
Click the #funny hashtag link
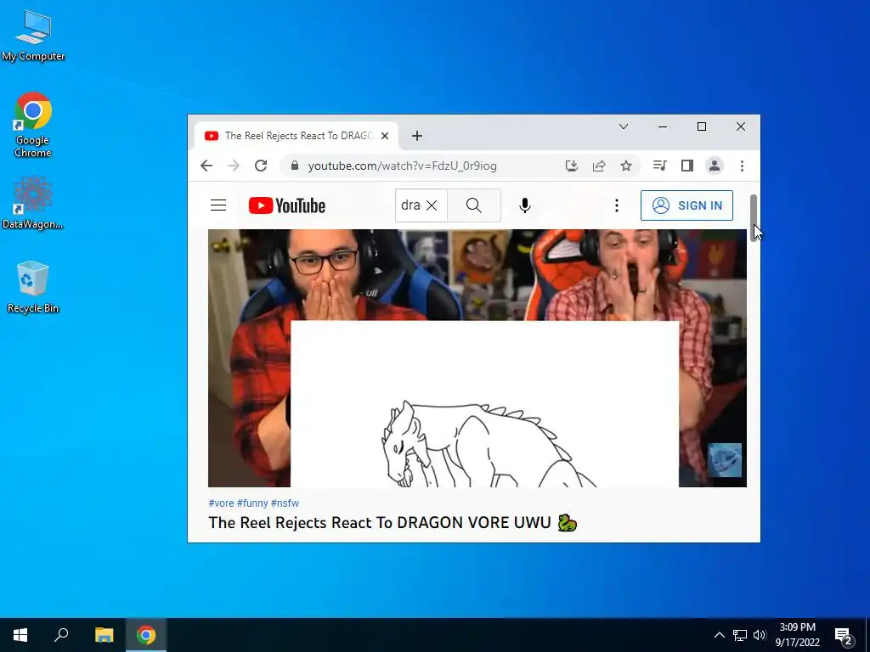tap(252, 503)
